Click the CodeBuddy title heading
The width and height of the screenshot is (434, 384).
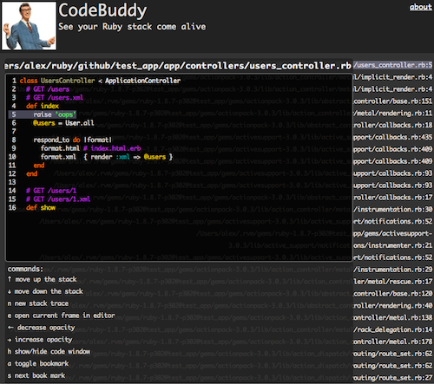point(102,10)
